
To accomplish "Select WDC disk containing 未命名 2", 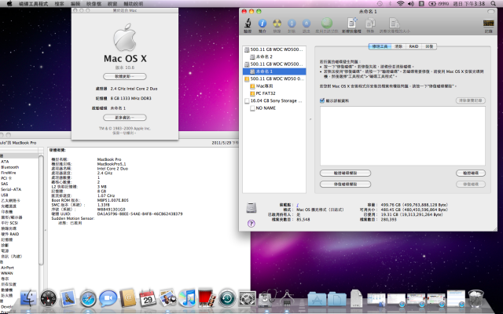I will click(274, 49).
